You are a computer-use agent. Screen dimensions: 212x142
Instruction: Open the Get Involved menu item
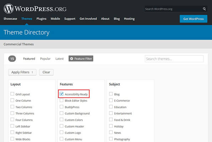click(x=88, y=19)
